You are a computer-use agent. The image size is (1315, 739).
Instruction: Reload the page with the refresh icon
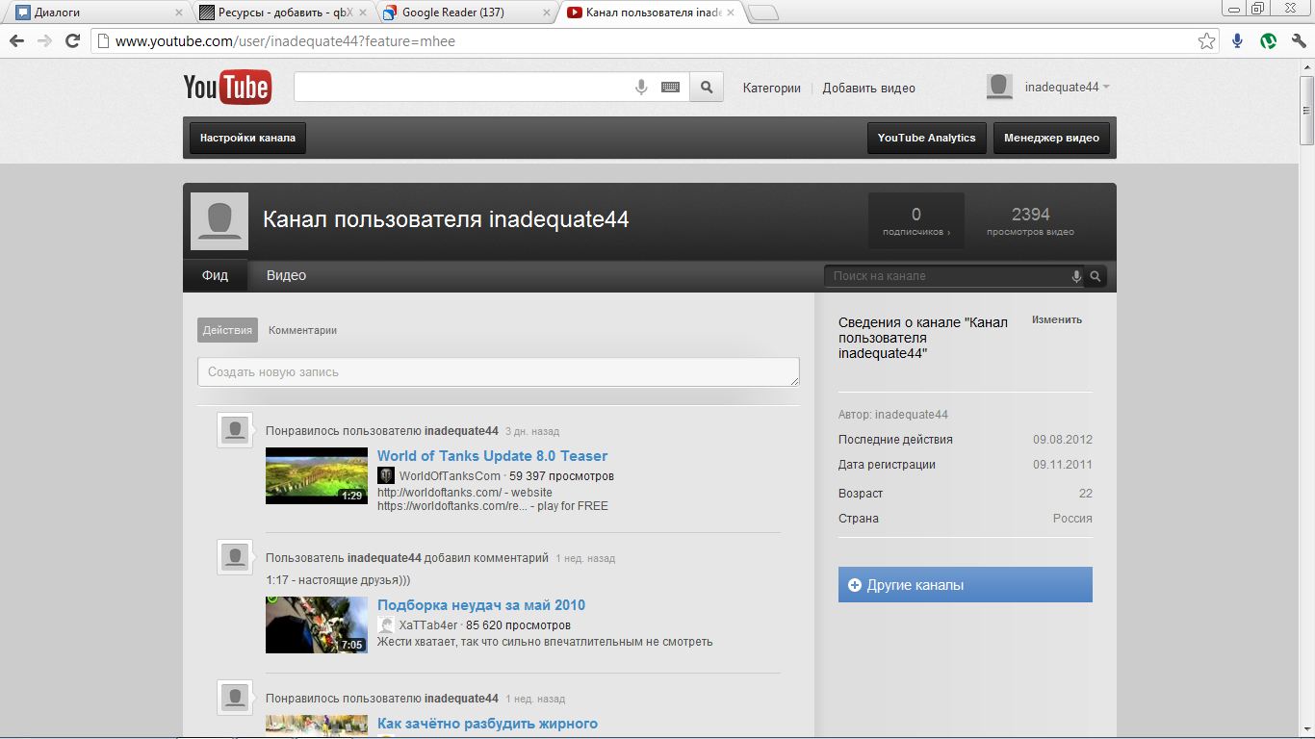pyautogui.click(x=72, y=40)
